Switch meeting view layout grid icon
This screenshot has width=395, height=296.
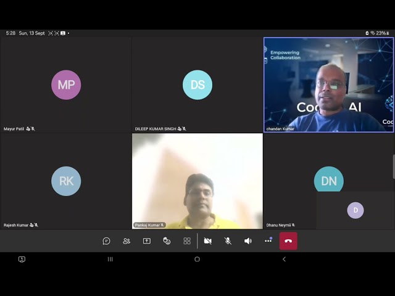click(187, 241)
